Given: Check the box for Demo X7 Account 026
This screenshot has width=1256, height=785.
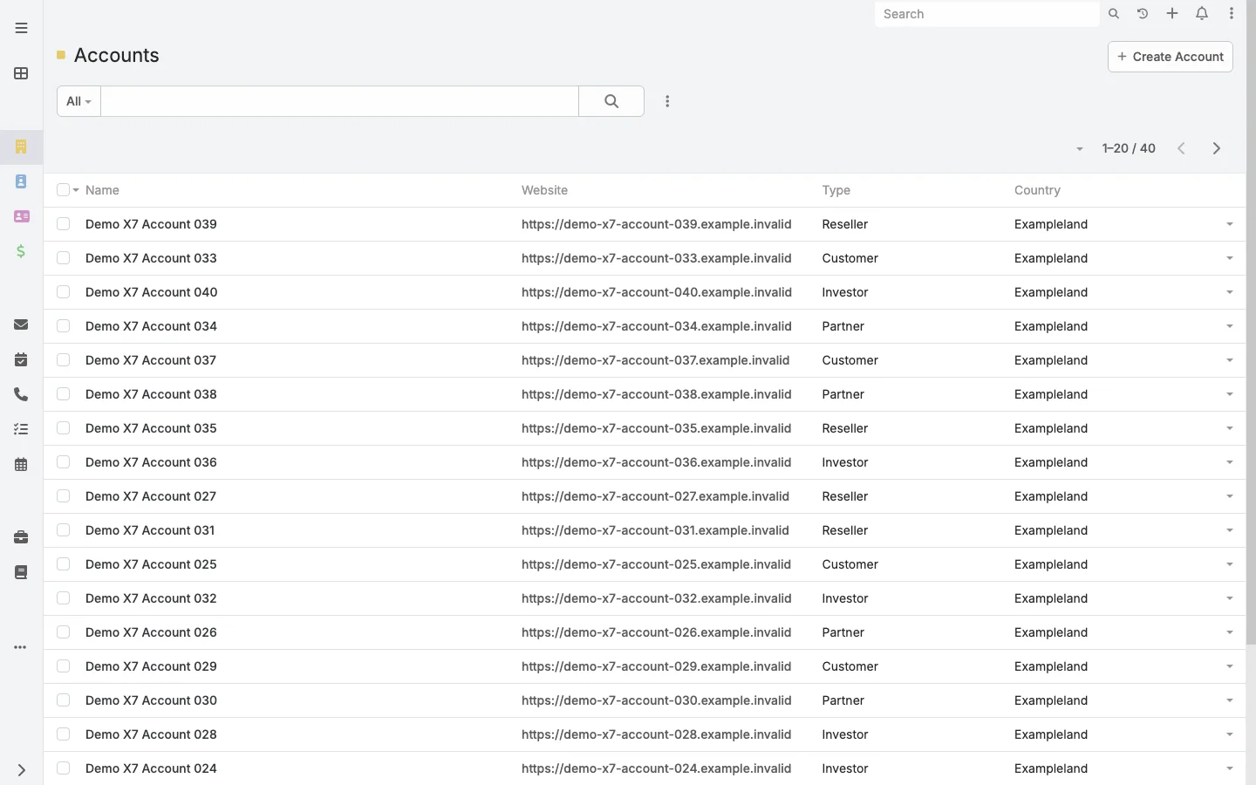Looking at the screenshot, I should click(x=63, y=632).
